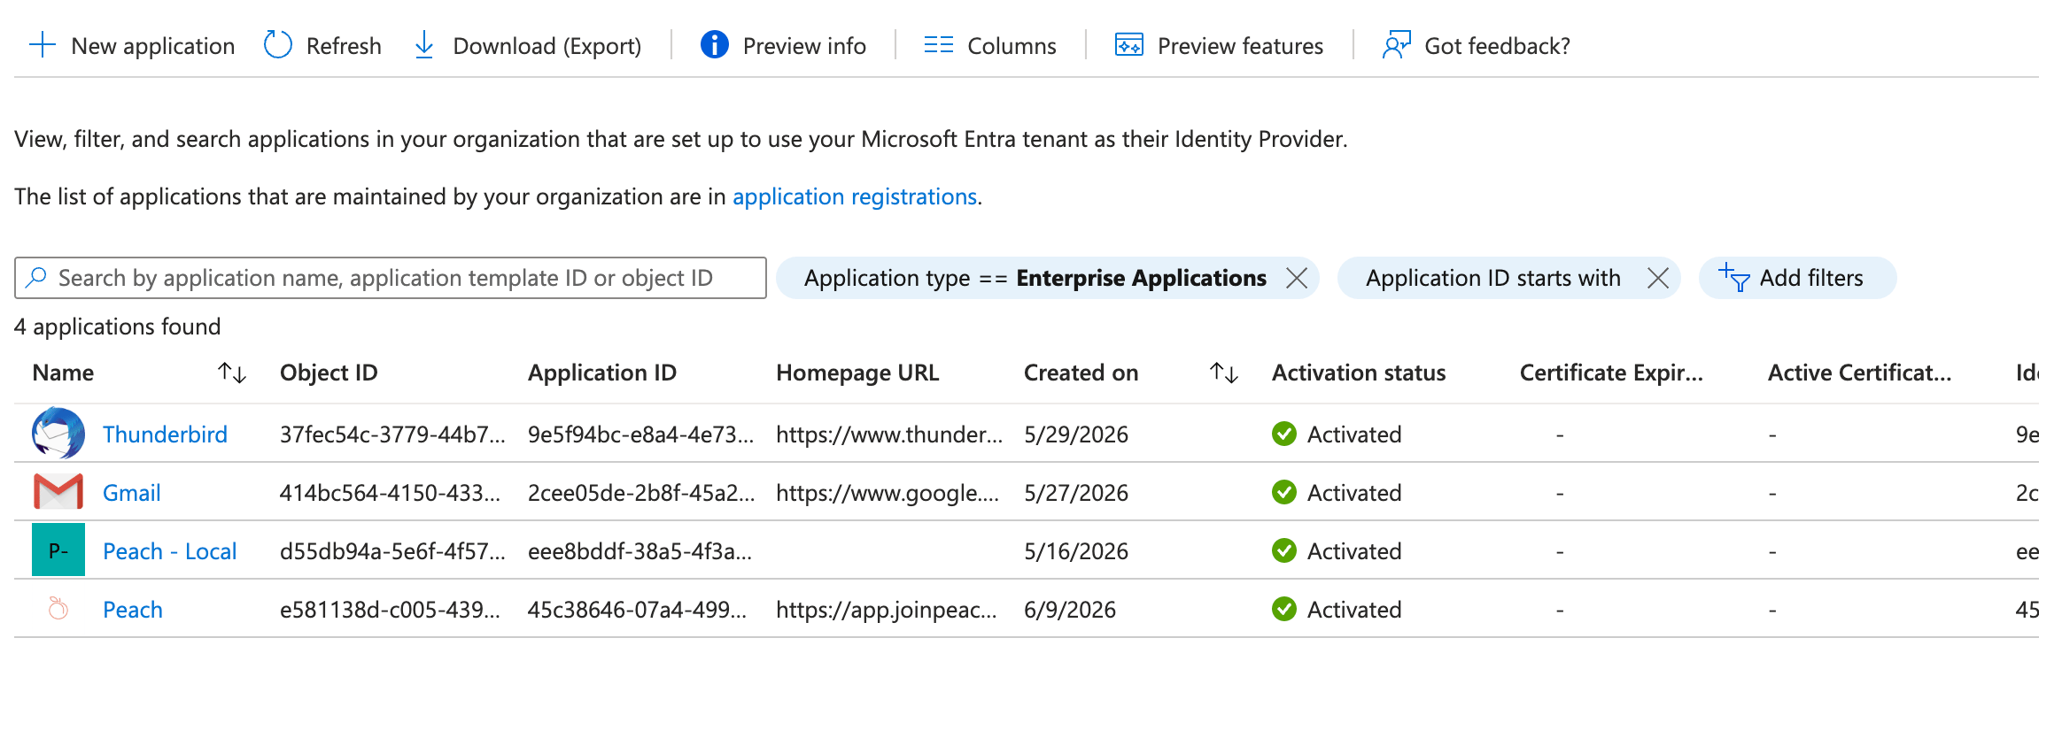Click the Columns list icon

coord(939,45)
